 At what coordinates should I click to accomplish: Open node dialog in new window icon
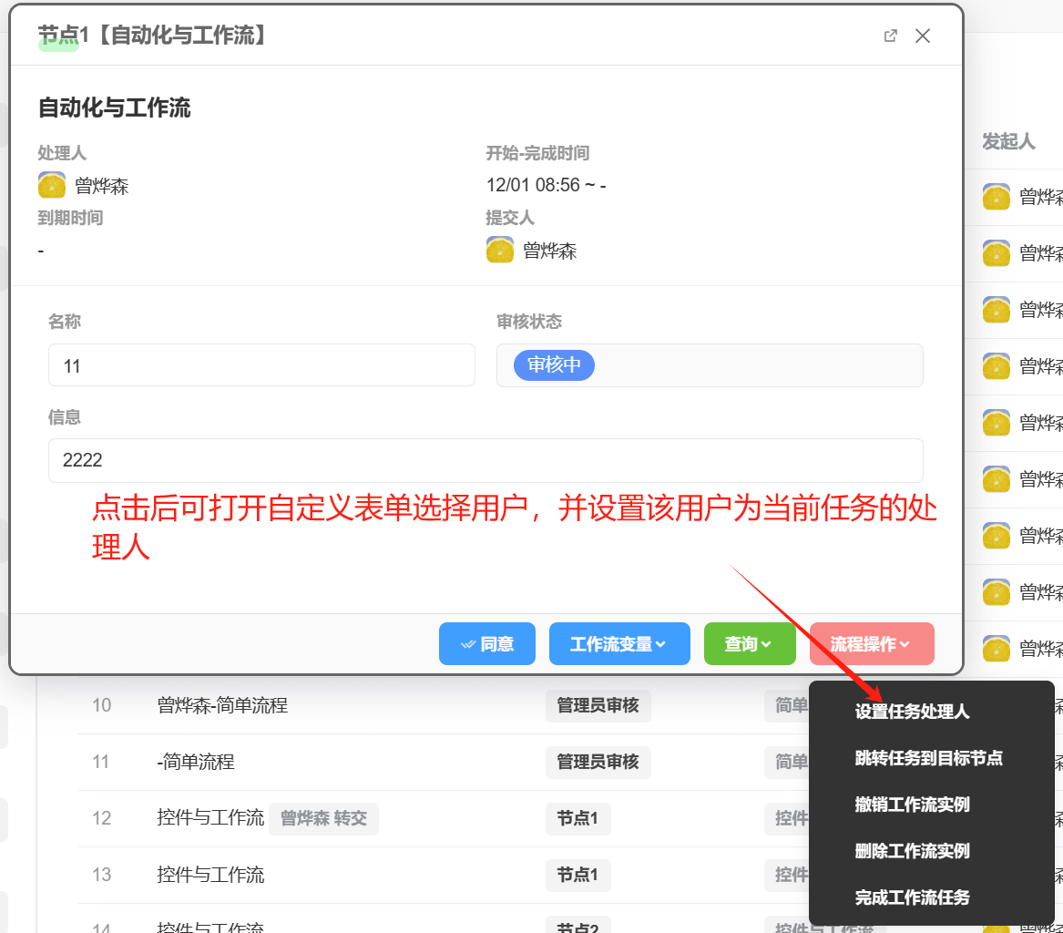tap(891, 36)
